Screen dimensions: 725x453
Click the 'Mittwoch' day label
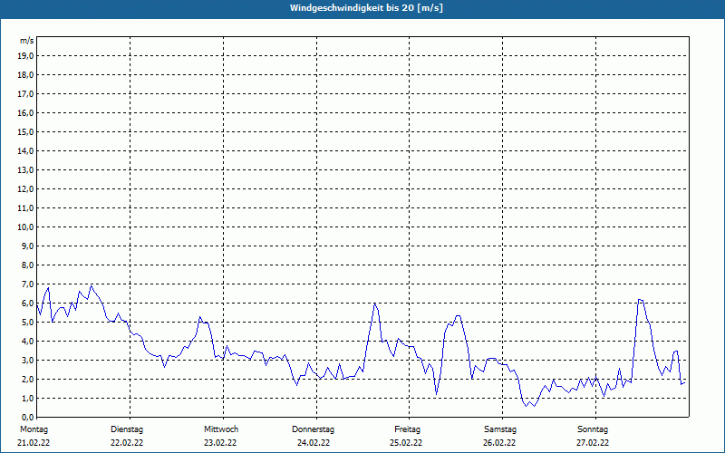[221, 429]
